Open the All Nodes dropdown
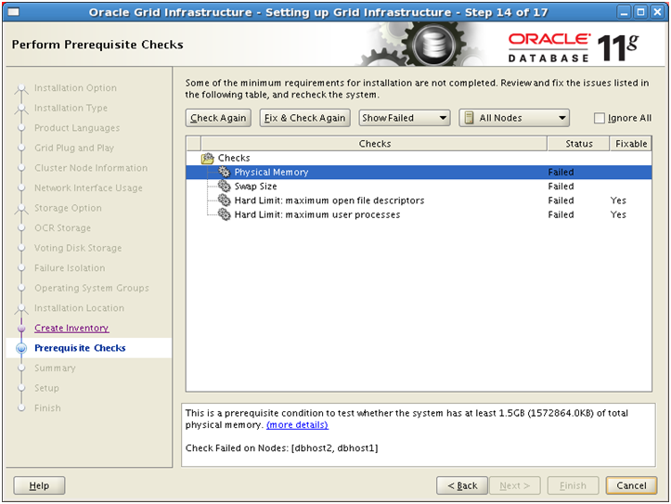 pyautogui.click(x=514, y=118)
